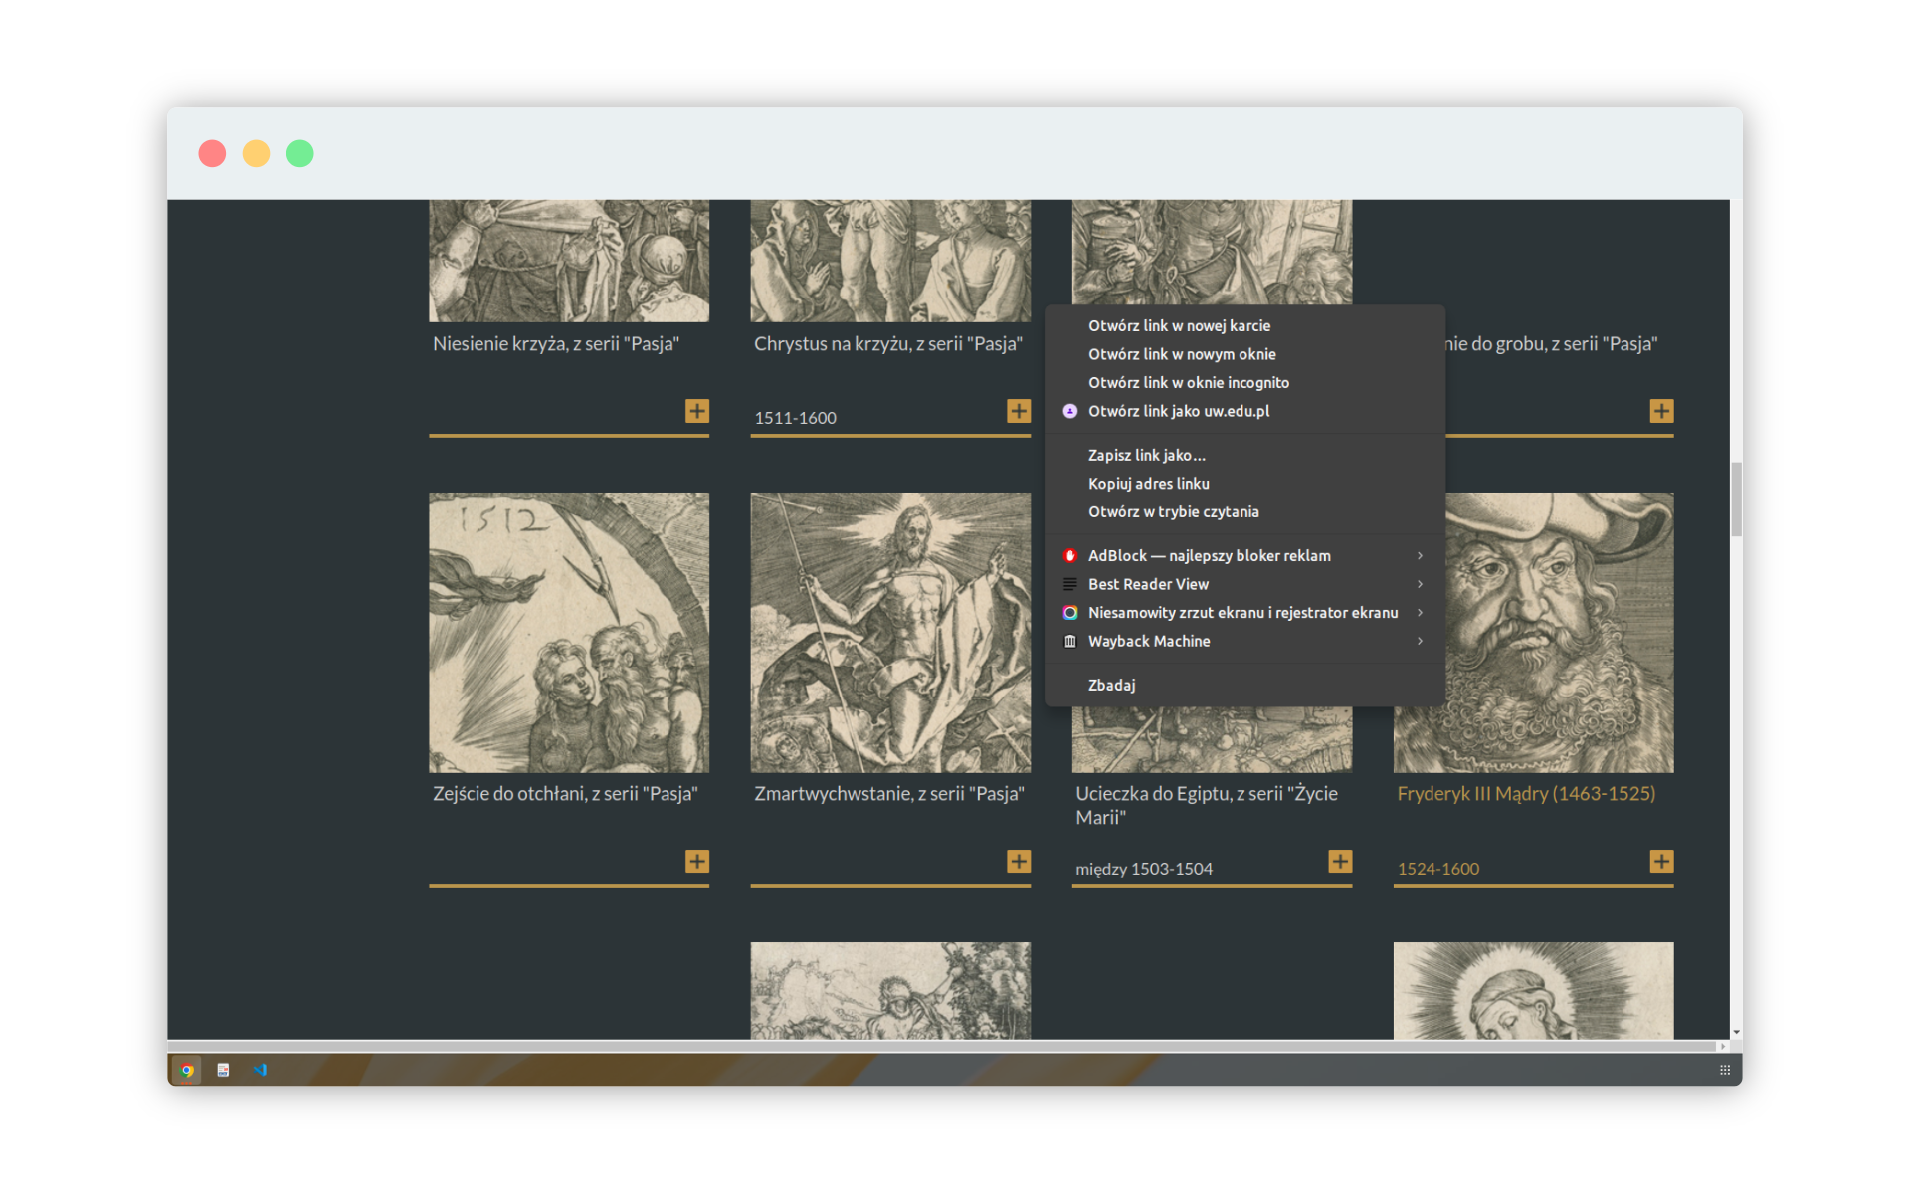Choose Zbadaj from context menu
Screen dimensions: 1910x1194
tap(1244, 686)
